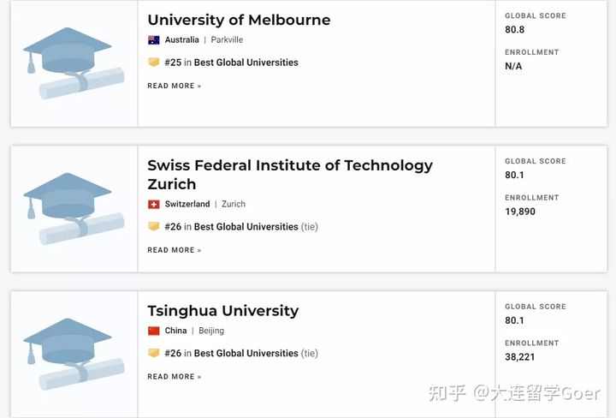Click Read More under Swiss Federal Institute

(x=174, y=250)
